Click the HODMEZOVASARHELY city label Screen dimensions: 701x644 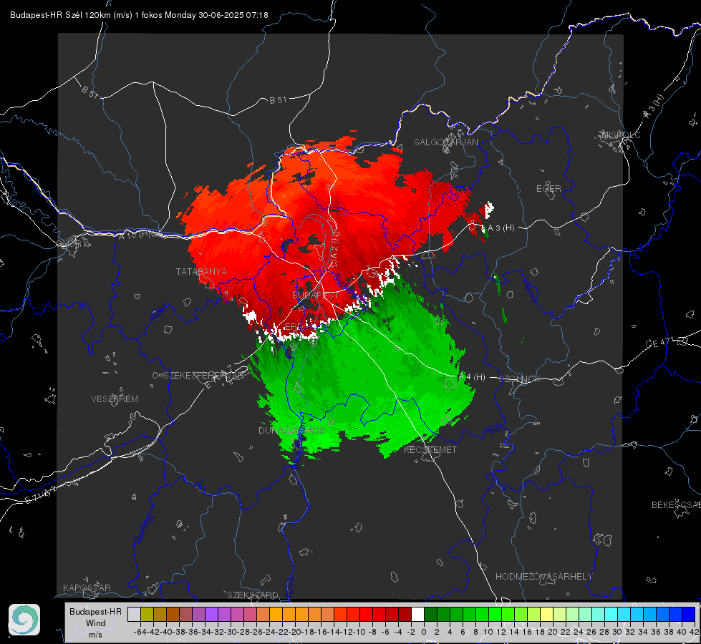543,577
